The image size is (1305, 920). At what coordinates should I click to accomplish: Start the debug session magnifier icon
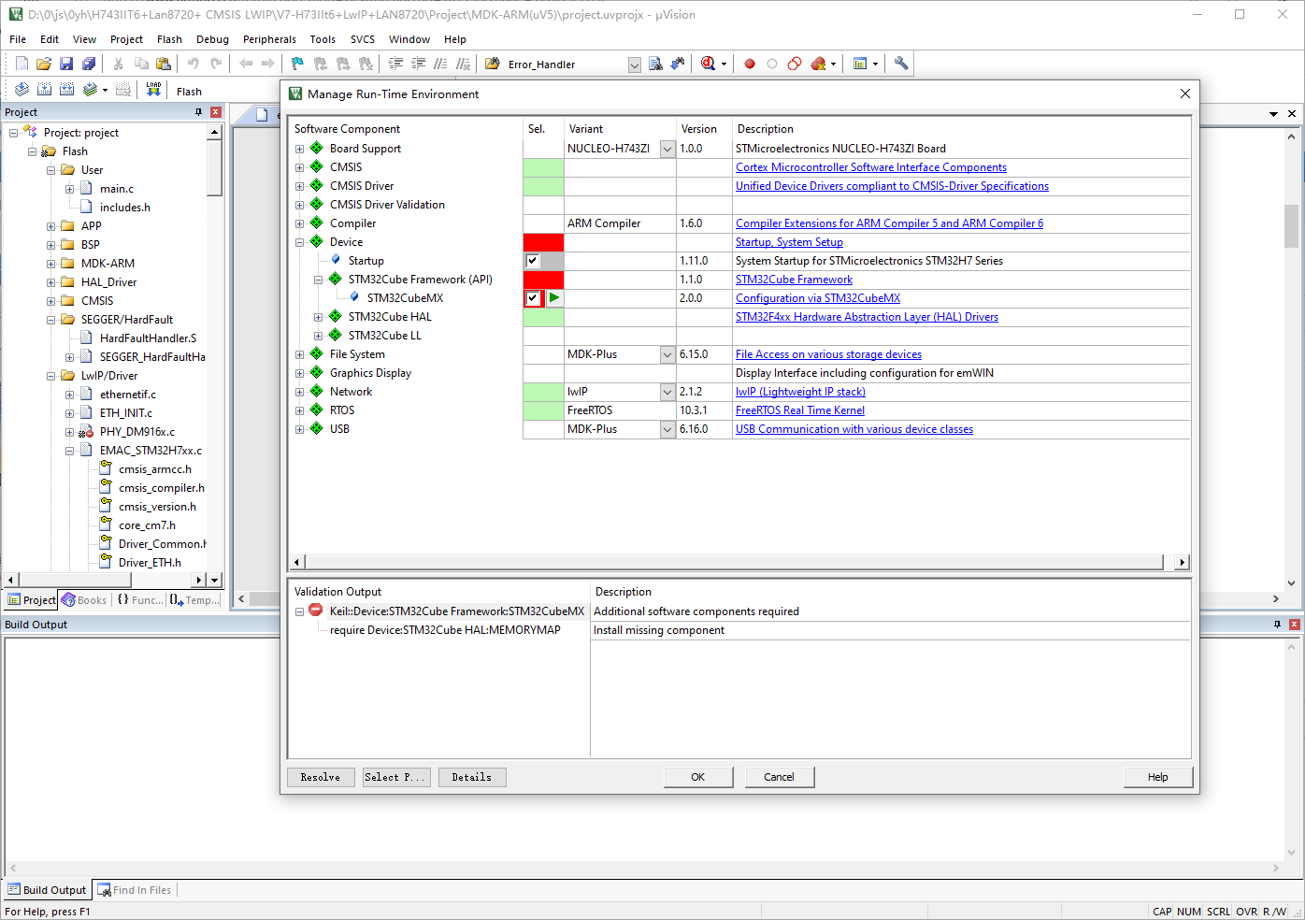click(708, 64)
